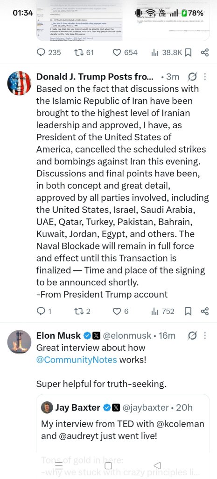Open more options for Trump Posts tweet

205,76
